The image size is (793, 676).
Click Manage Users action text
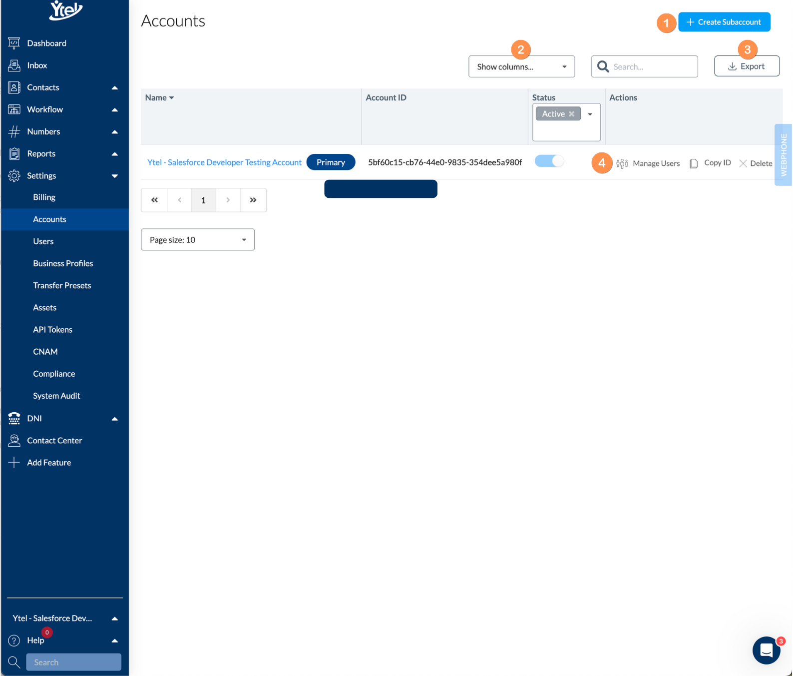pyautogui.click(x=656, y=163)
